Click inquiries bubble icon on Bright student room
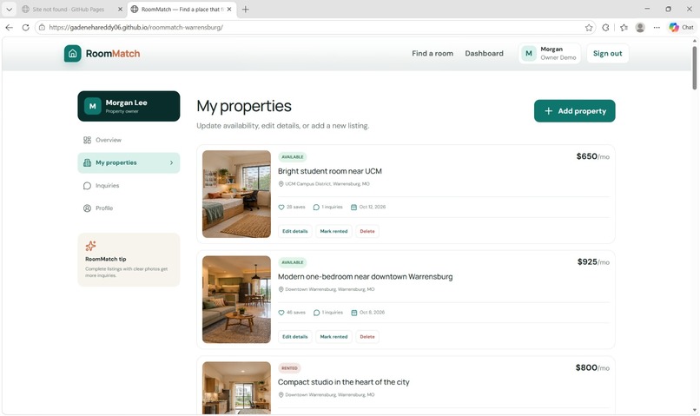The width and height of the screenshot is (700, 416). click(x=316, y=207)
